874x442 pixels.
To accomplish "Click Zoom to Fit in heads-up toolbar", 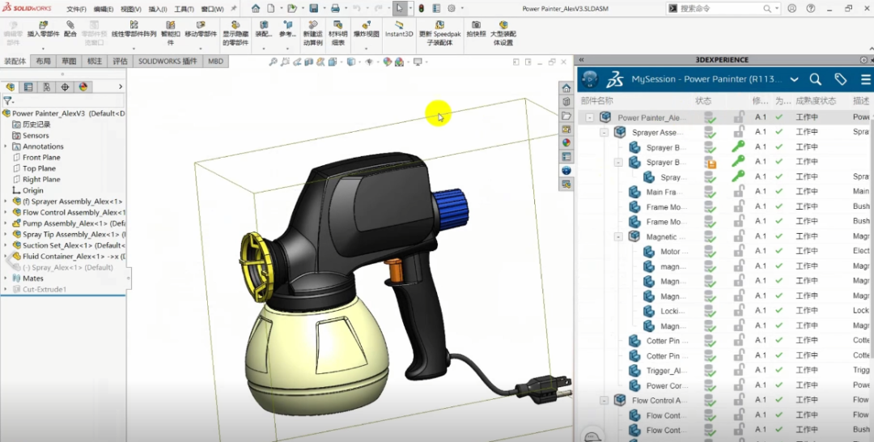I will (273, 62).
